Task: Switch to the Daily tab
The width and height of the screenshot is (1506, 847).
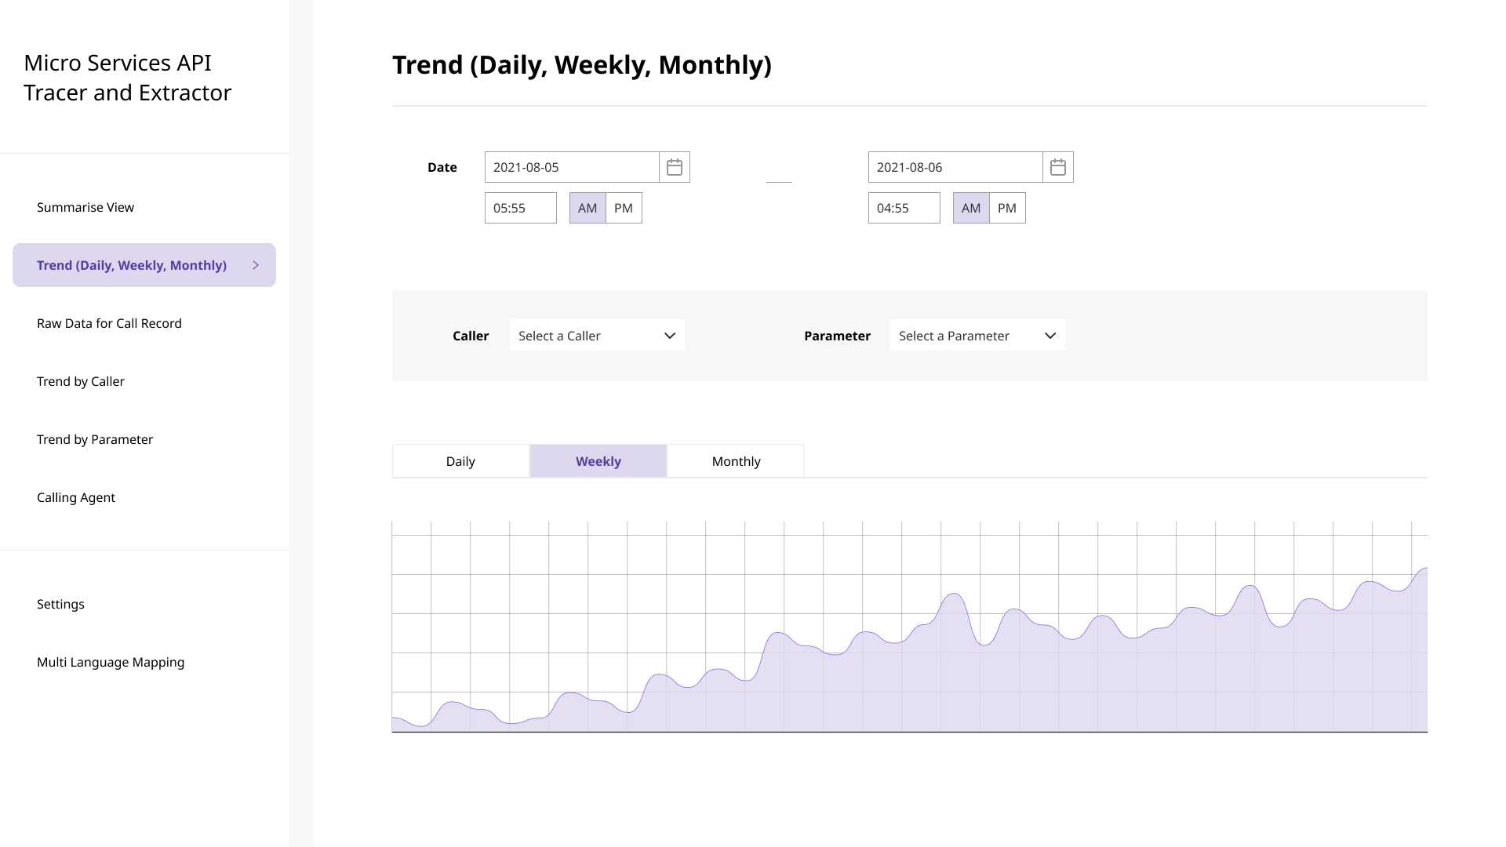Action: [460, 461]
